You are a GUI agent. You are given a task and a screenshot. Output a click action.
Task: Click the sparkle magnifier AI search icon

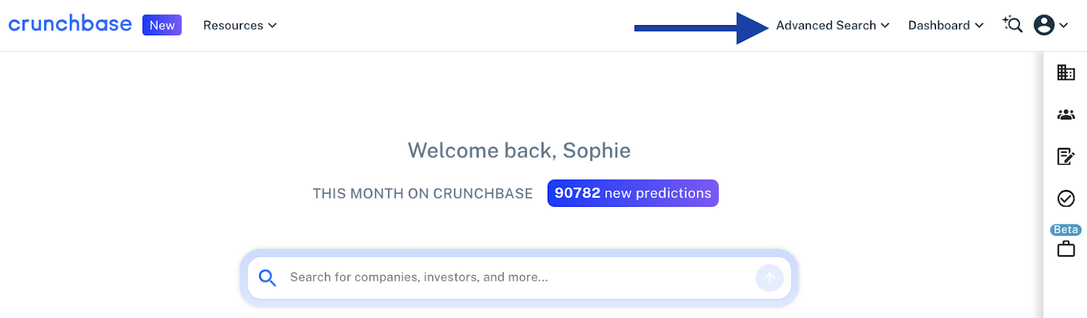tap(1012, 24)
